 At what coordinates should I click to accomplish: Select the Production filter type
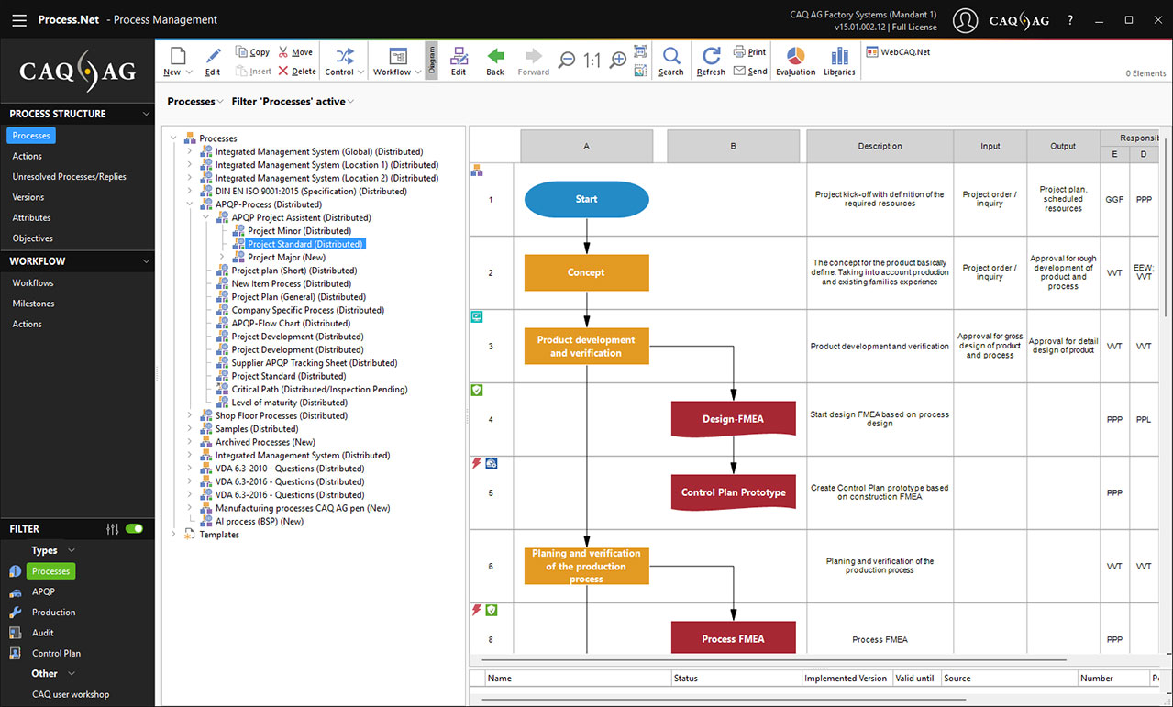(x=53, y=613)
